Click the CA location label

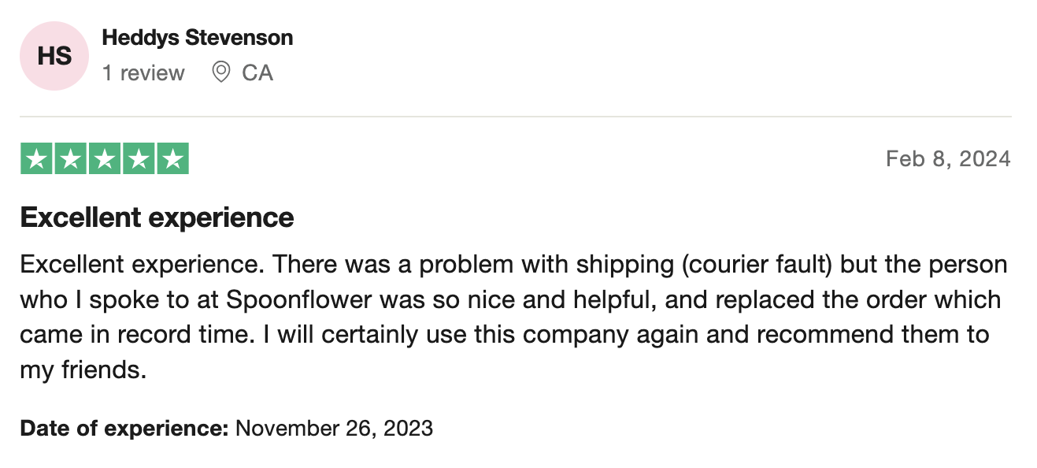click(257, 72)
